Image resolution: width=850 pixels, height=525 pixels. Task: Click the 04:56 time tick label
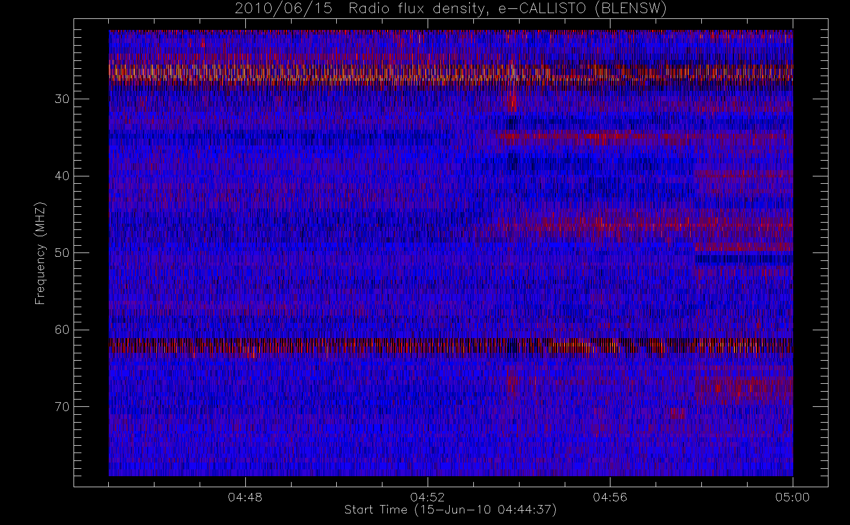pyautogui.click(x=610, y=497)
